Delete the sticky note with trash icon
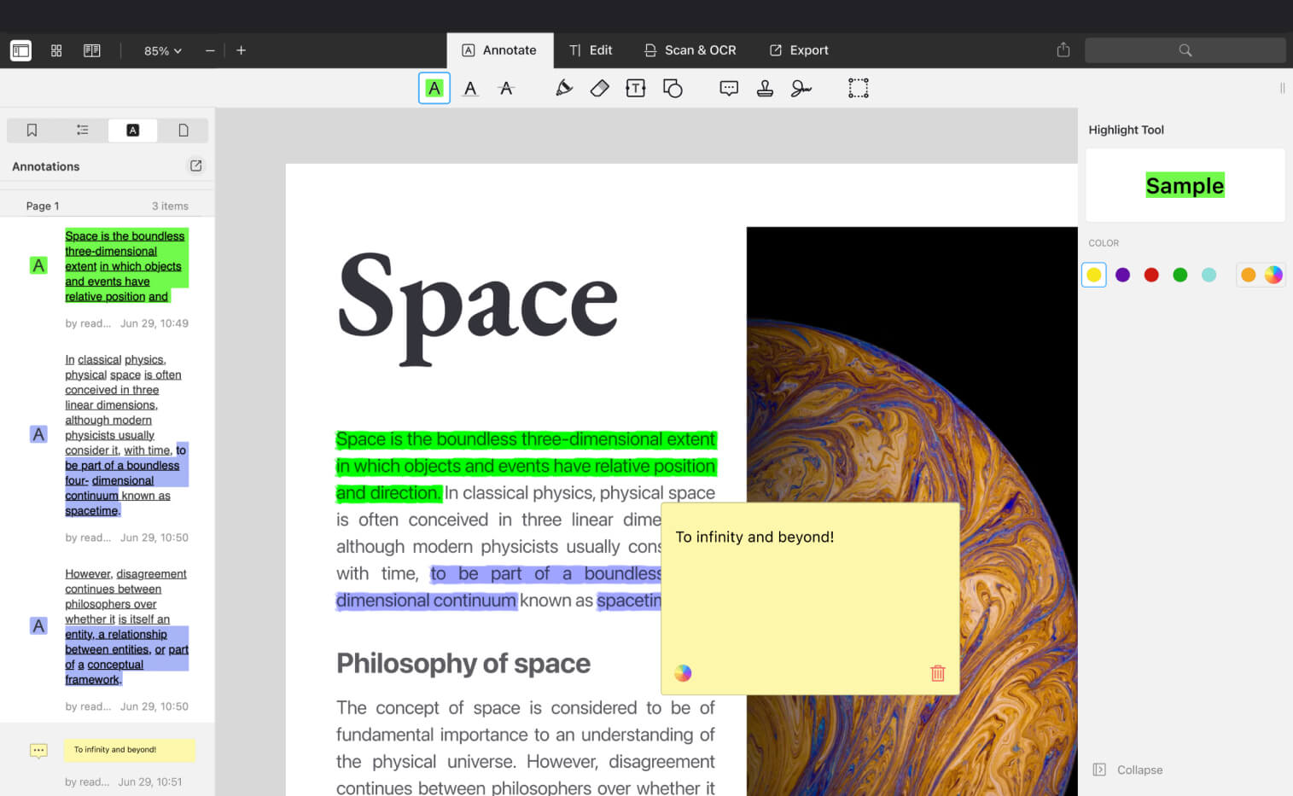The width and height of the screenshot is (1293, 796). (937, 673)
